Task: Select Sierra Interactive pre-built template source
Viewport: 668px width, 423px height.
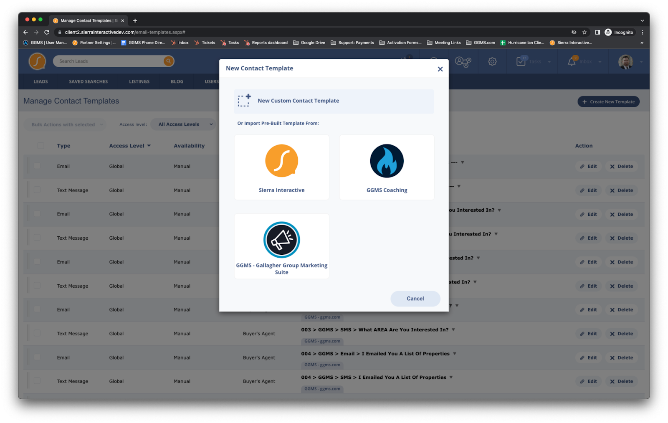Action: pyautogui.click(x=281, y=167)
